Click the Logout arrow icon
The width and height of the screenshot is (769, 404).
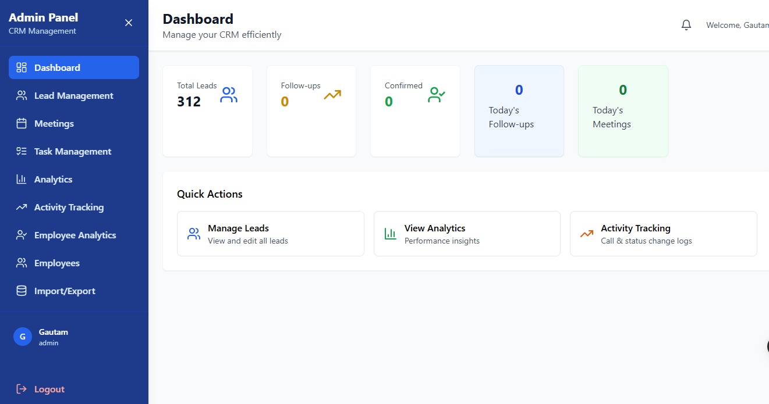point(22,389)
